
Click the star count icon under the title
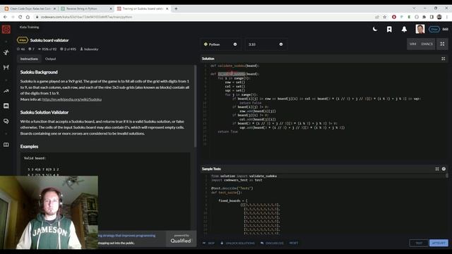click(18, 49)
